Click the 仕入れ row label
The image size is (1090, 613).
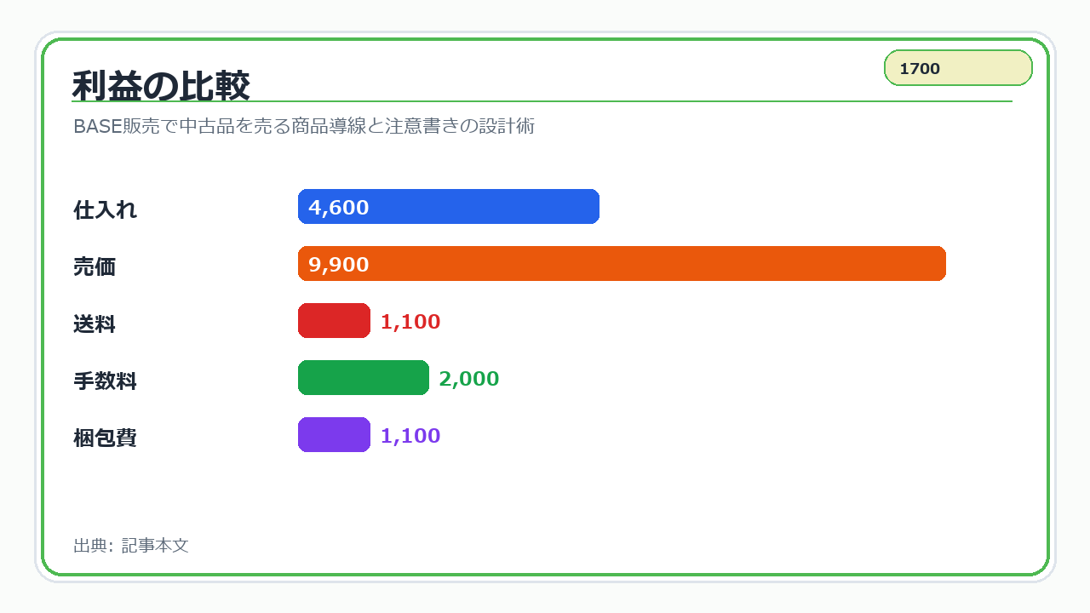(x=106, y=210)
